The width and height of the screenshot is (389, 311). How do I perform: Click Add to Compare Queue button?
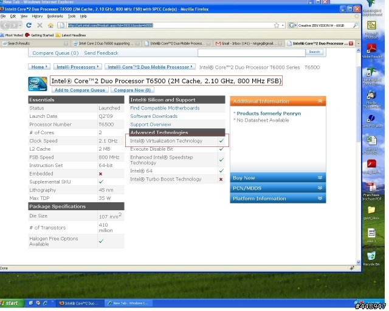(x=80, y=90)
